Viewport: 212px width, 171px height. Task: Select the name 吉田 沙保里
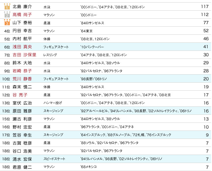(x=24, y=55)
